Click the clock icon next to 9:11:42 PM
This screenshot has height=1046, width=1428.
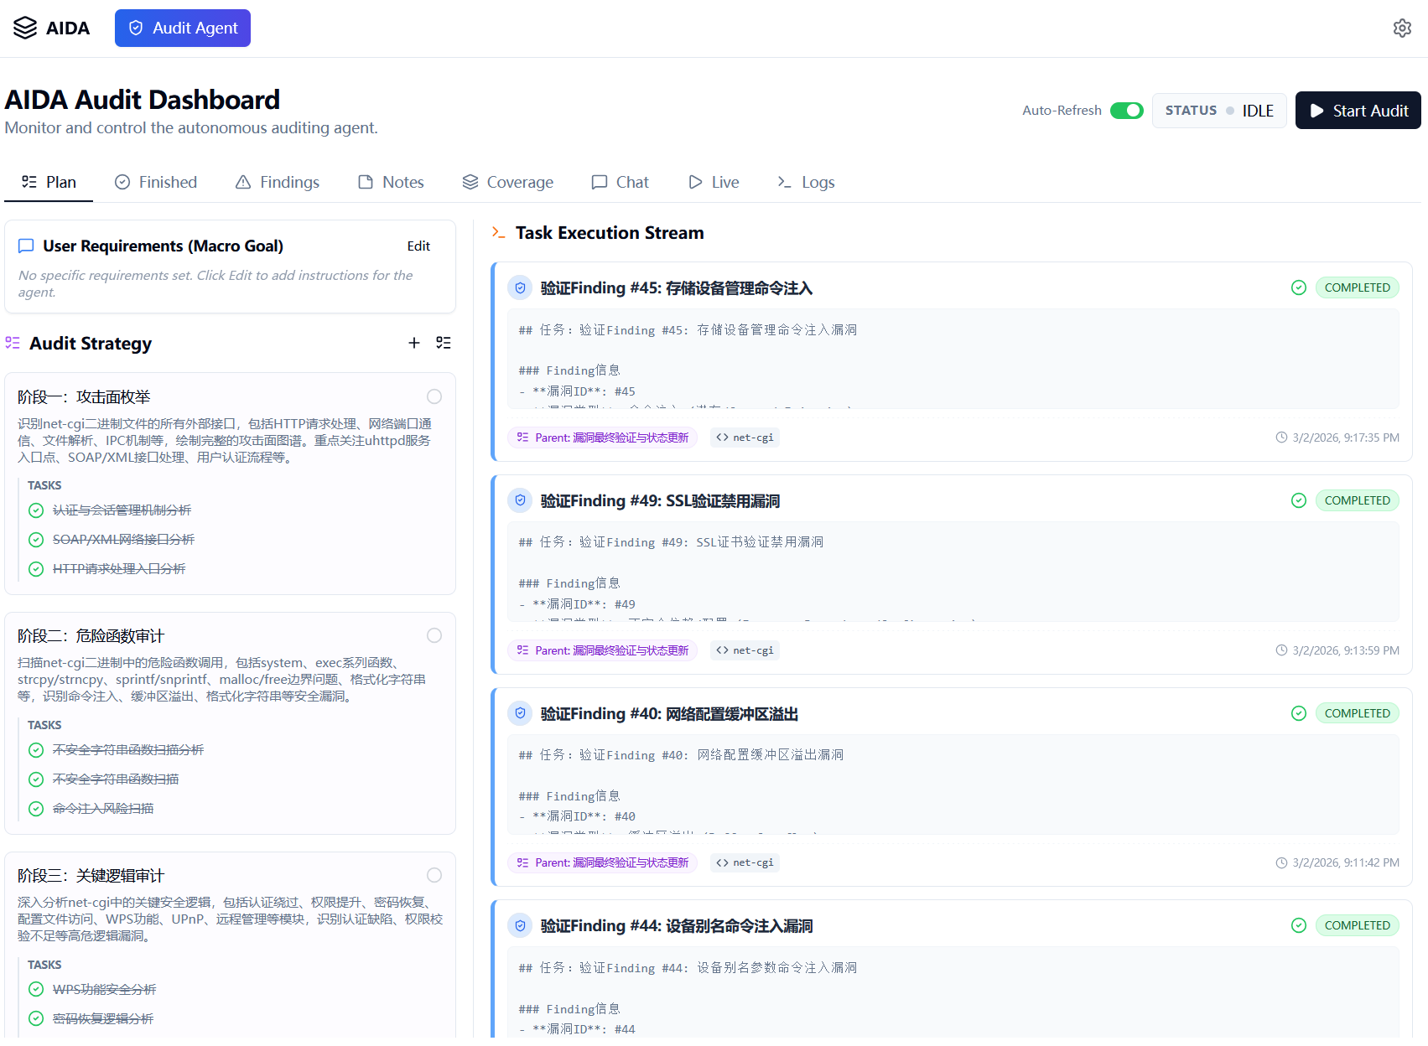(x=1281, y=862)
